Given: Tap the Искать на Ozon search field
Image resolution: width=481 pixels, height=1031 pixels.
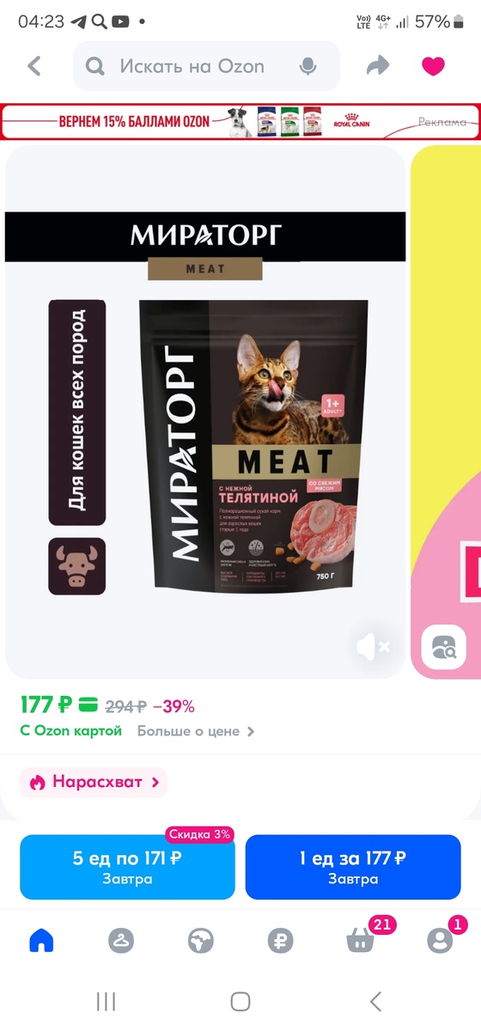Looking at the screenshot, I should [206, 66].
